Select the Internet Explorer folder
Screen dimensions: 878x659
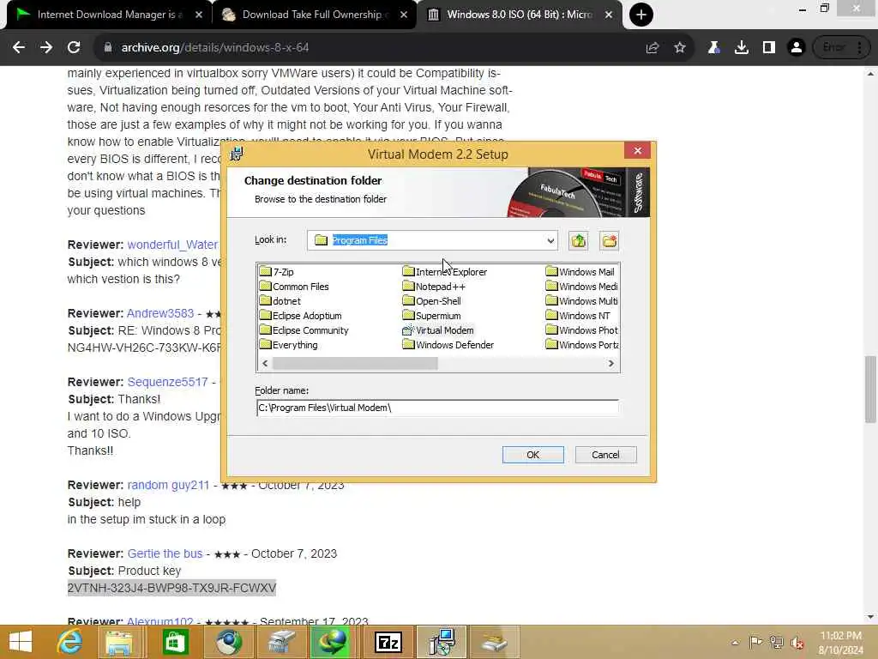pyautogui.click(x=445, y=272)
